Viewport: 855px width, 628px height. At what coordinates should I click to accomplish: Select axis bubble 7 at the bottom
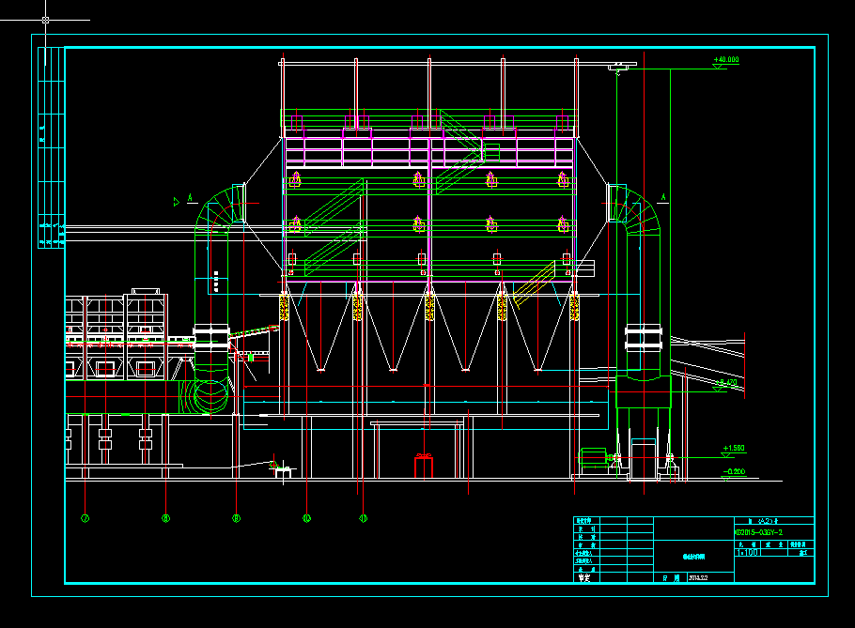85,518
